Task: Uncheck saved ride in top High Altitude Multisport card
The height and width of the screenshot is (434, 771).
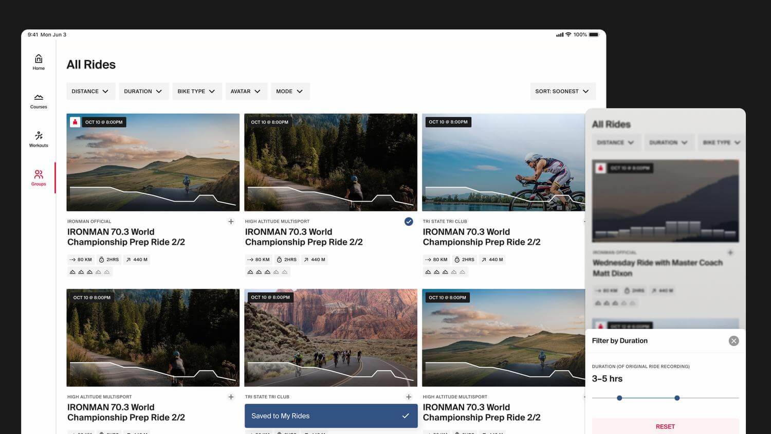Action: click(409, 222)
